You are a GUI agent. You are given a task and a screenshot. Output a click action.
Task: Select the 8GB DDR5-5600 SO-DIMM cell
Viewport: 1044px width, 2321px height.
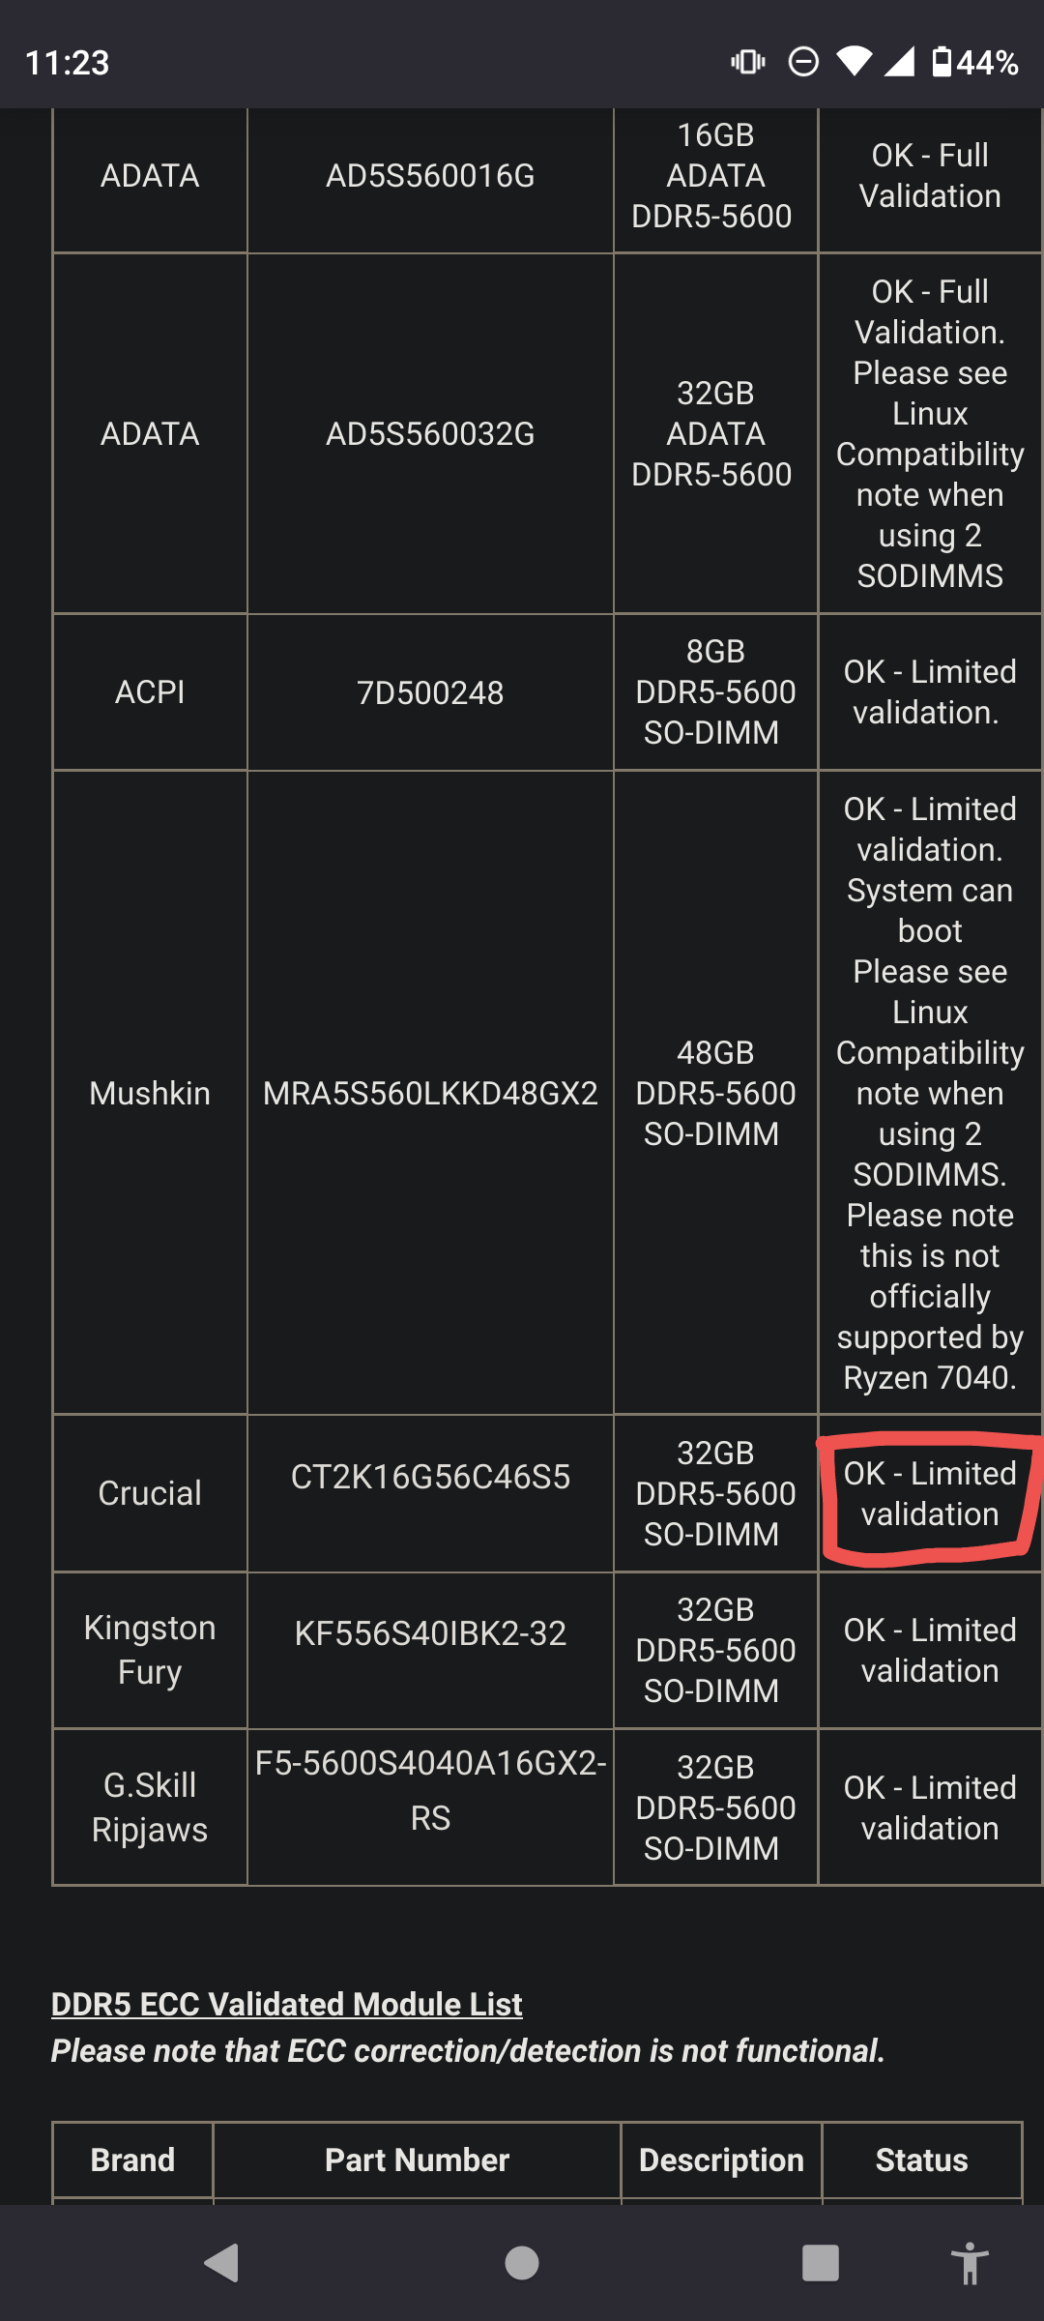pos(715,691)
